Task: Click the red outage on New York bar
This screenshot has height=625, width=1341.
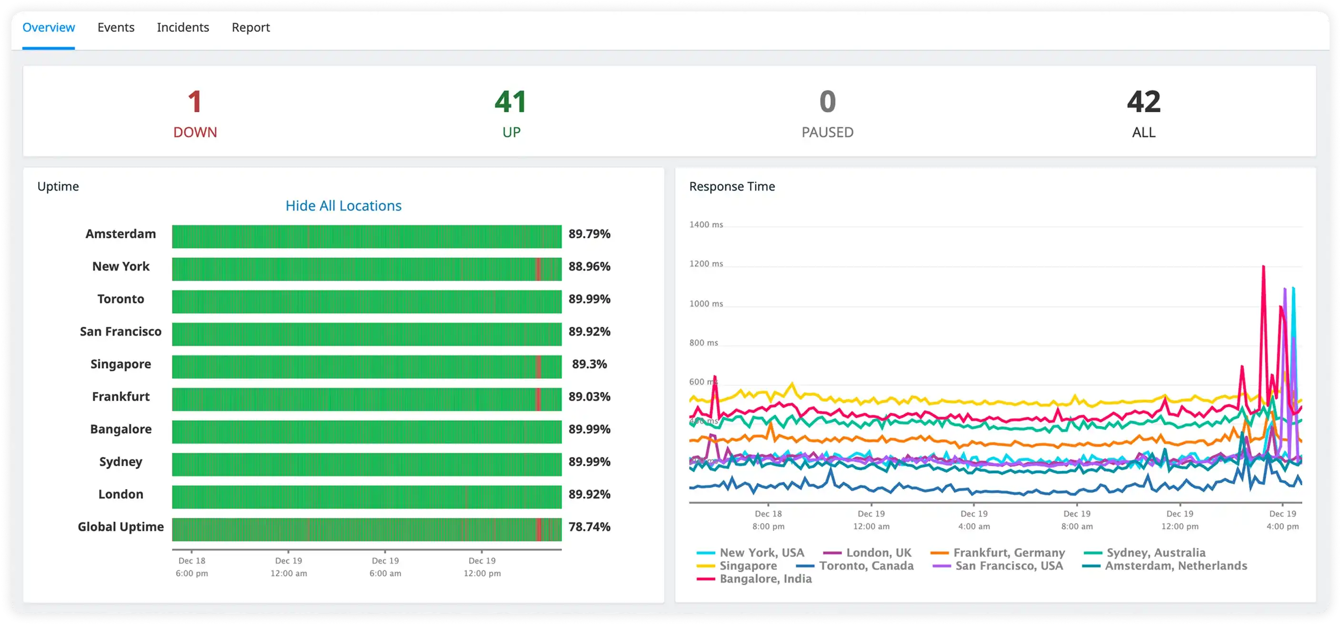Action: (x=538, y=269)
